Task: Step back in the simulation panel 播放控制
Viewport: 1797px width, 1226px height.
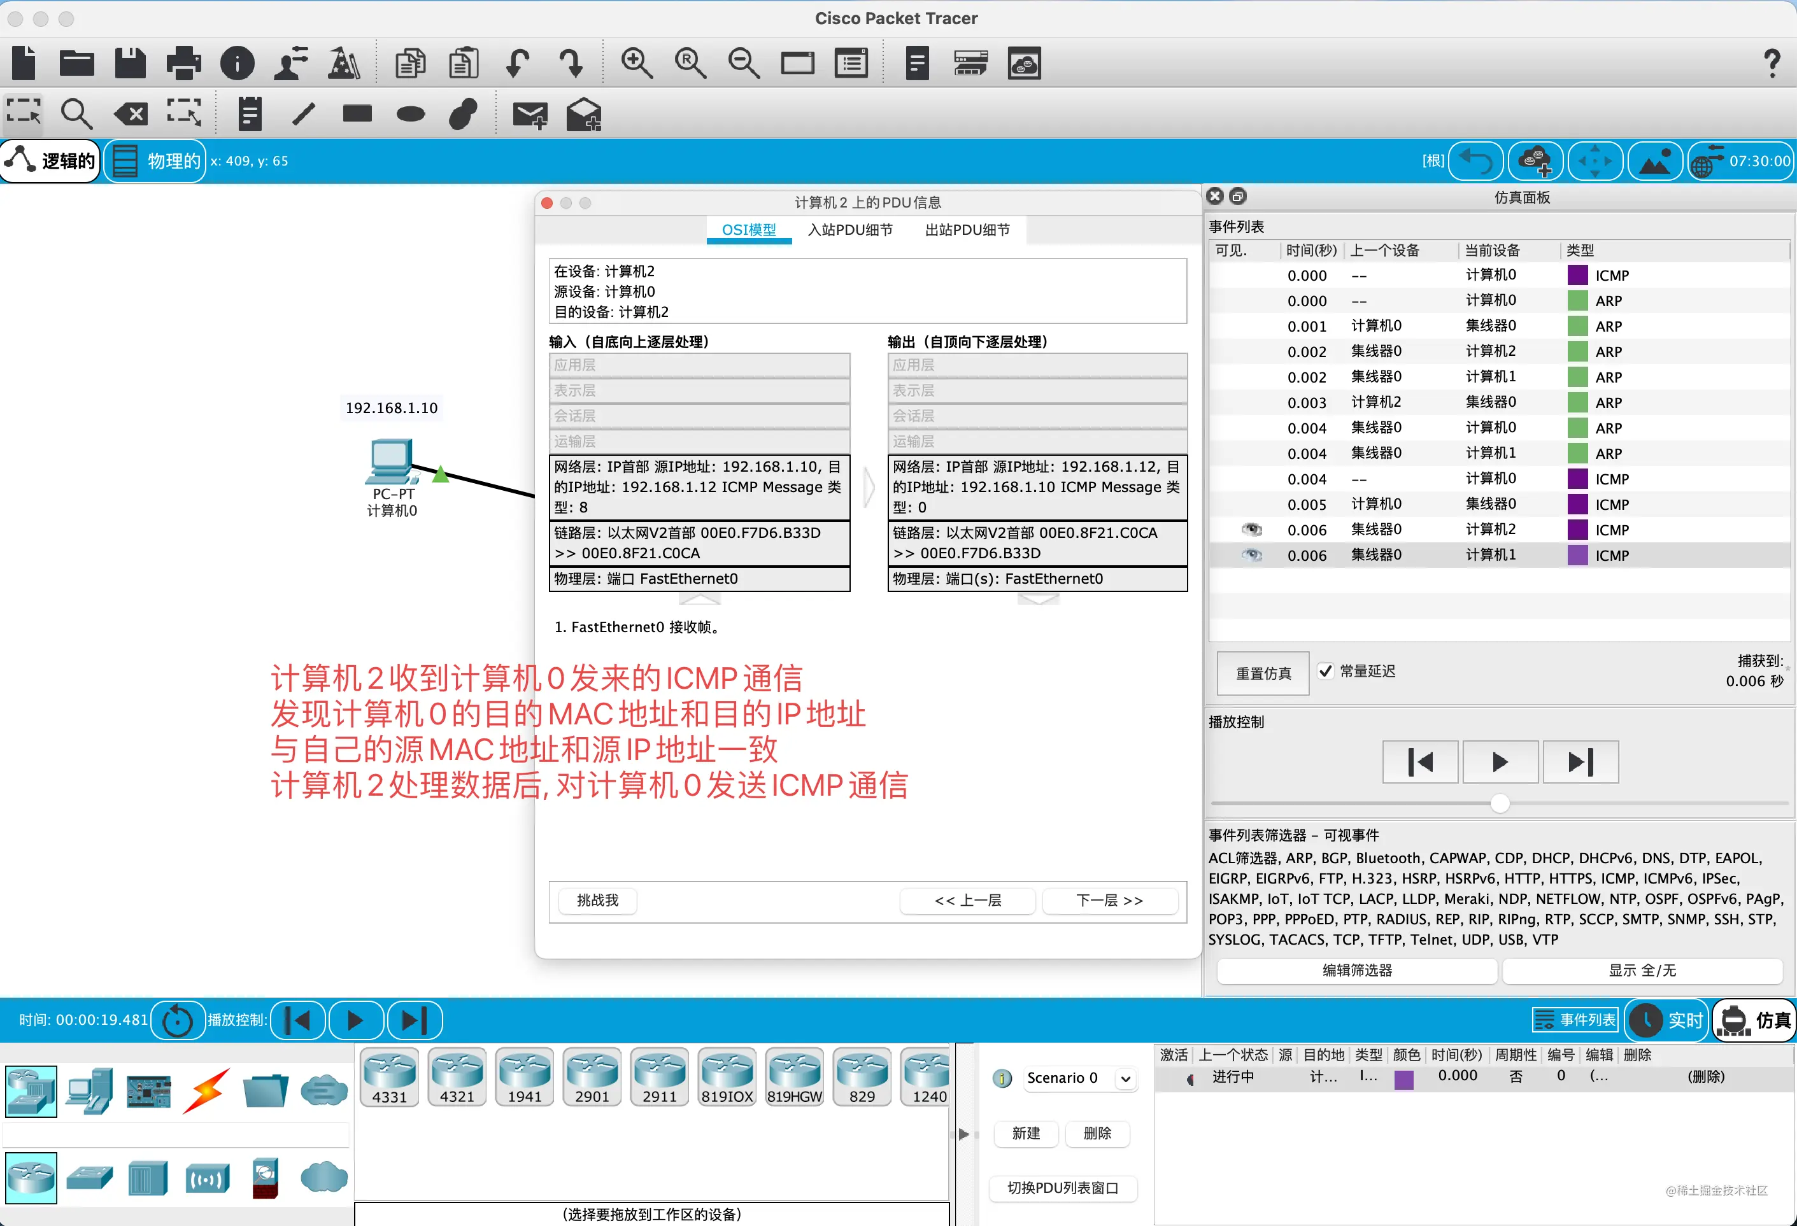Action: (x=1421, y=762)
